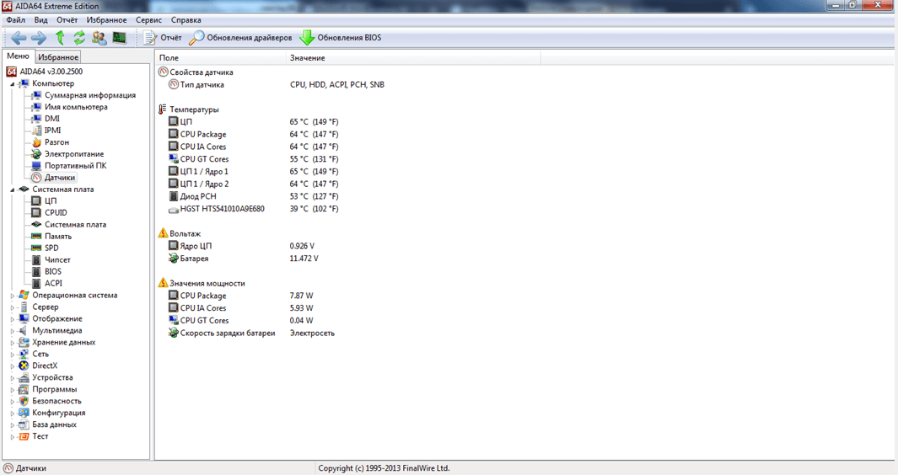Select the HGST HTS541010A9E680 row
This screenshot has width=898, height=475.
pyautogui.click(x=253, y=209)
